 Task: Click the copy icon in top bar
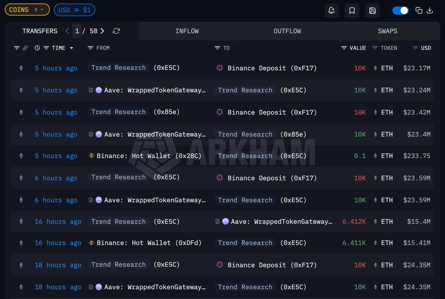[419, 10]
